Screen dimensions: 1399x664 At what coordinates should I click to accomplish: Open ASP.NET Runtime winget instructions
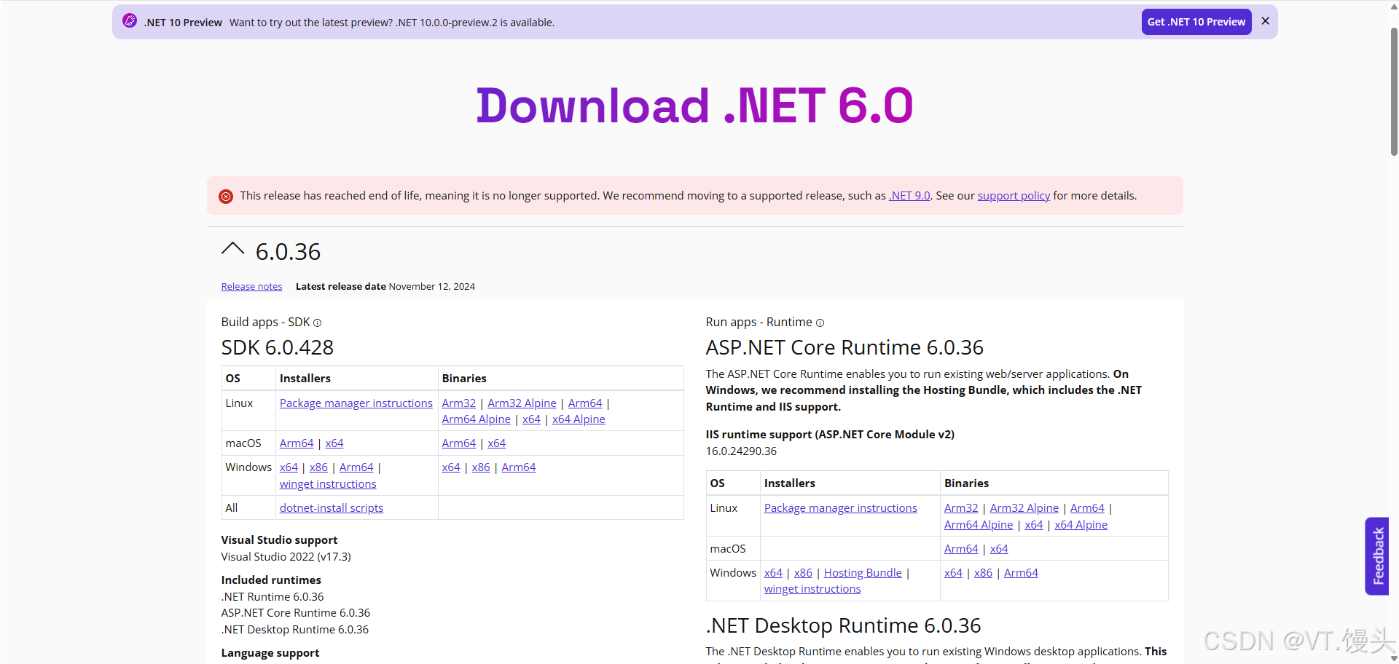(x=812, y=588)
